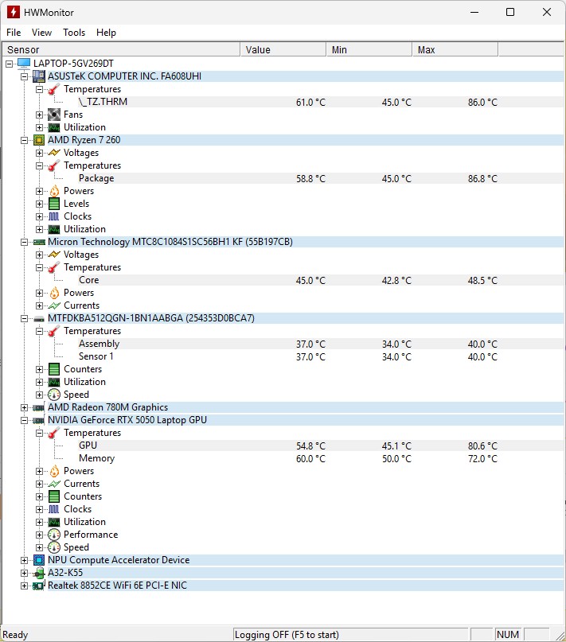Select the GPU temperature row under NVIDIA
The image size is (566, 642).
(321, 446)
